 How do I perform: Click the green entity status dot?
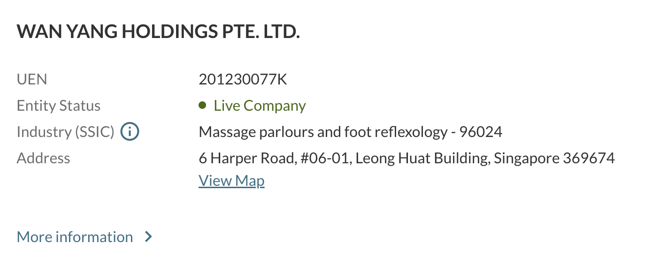click(x=202, y=106)
